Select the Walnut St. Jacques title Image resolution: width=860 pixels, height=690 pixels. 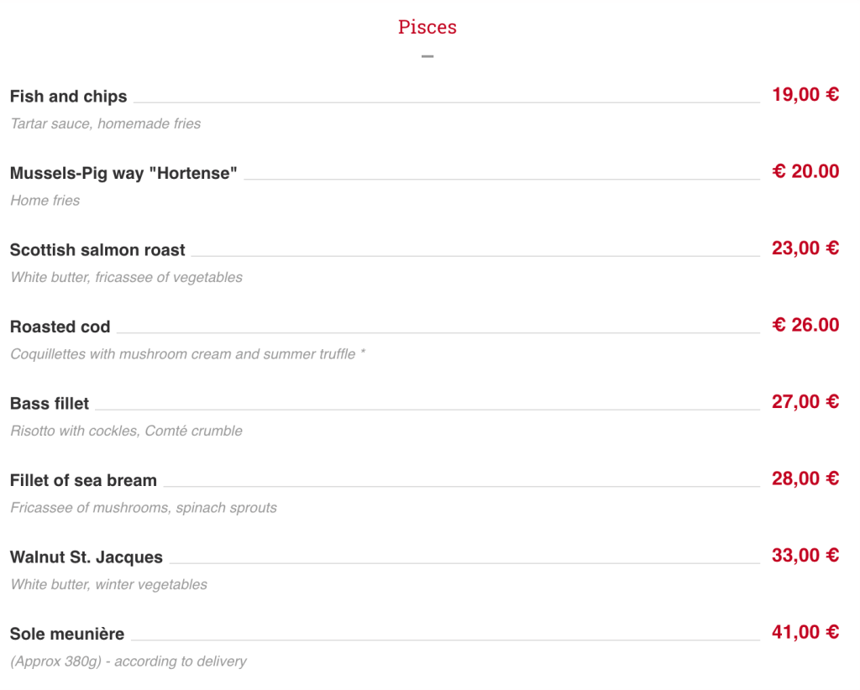click(x=87, y=557)
